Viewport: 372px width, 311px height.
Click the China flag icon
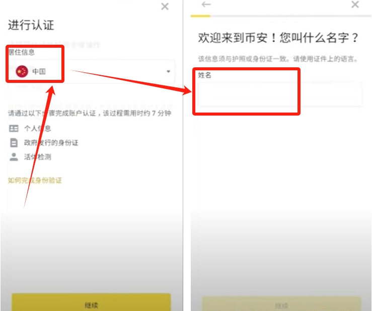tap(22, 71)
